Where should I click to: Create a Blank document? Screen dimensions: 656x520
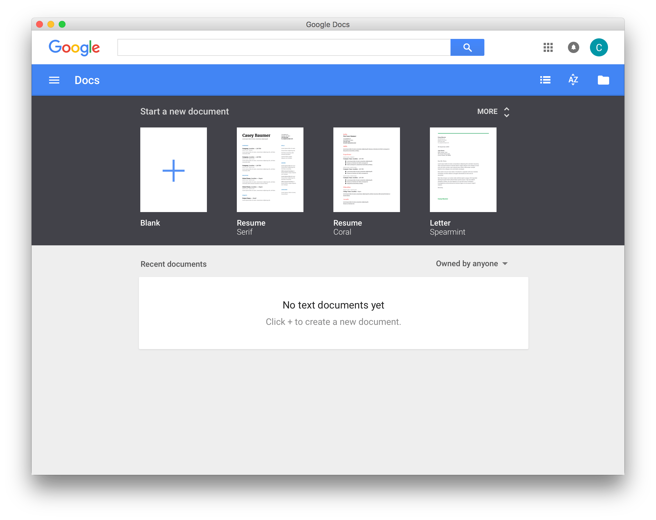[173, 170]
